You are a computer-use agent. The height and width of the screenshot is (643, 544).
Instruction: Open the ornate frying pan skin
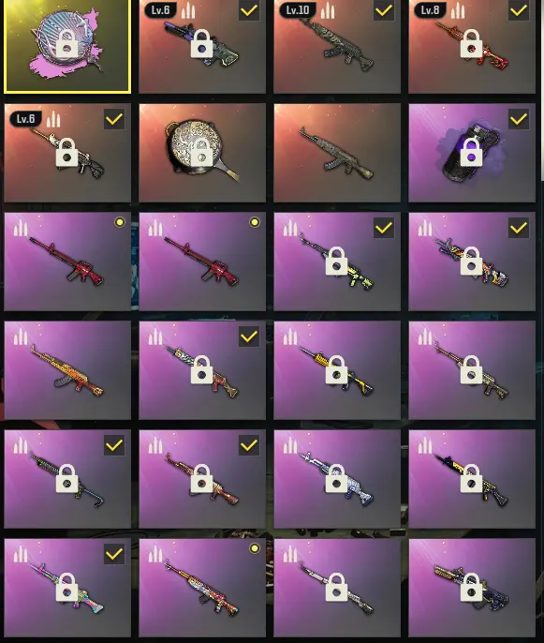tap(202, 153)
